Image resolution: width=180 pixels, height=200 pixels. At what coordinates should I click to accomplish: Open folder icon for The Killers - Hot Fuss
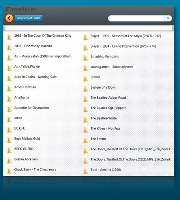coord(85,130)
